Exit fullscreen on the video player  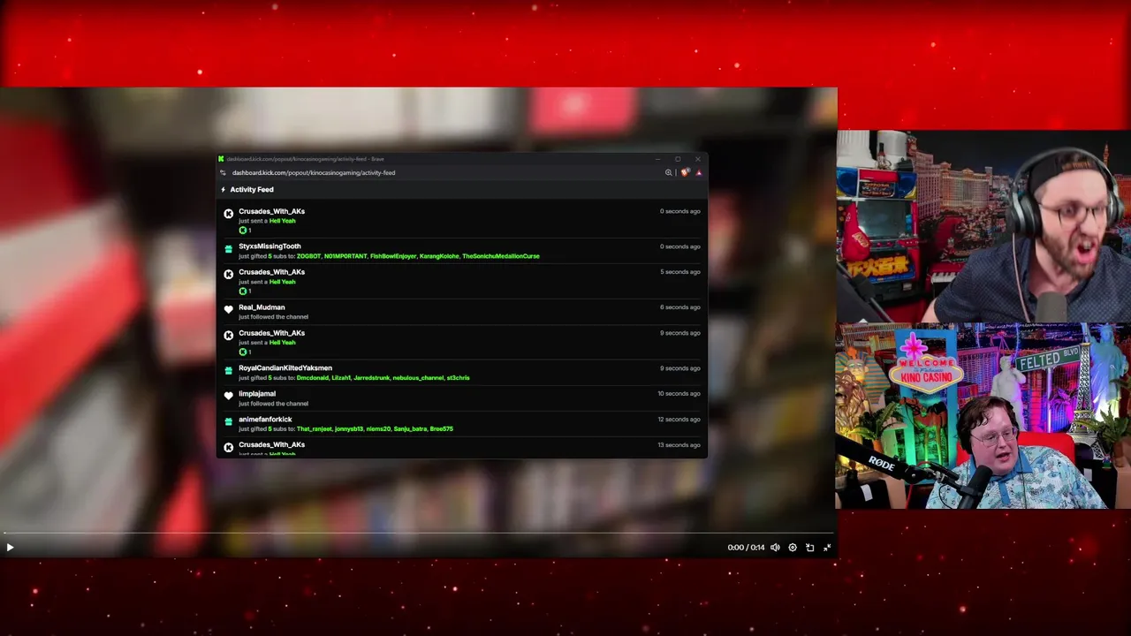pyautogui.click(x=827, y=548)
